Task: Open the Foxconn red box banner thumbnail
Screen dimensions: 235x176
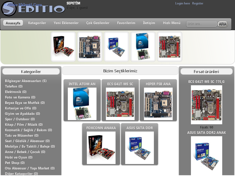Action: point(63,47)
